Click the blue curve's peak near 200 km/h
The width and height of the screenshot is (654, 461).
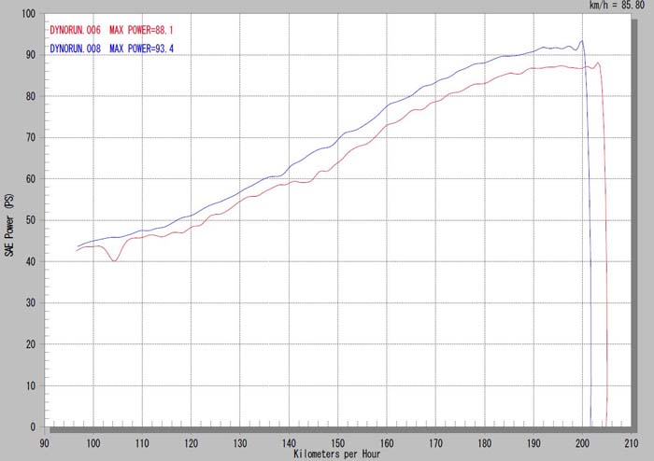pyautogui.click(x=582, y=41)
